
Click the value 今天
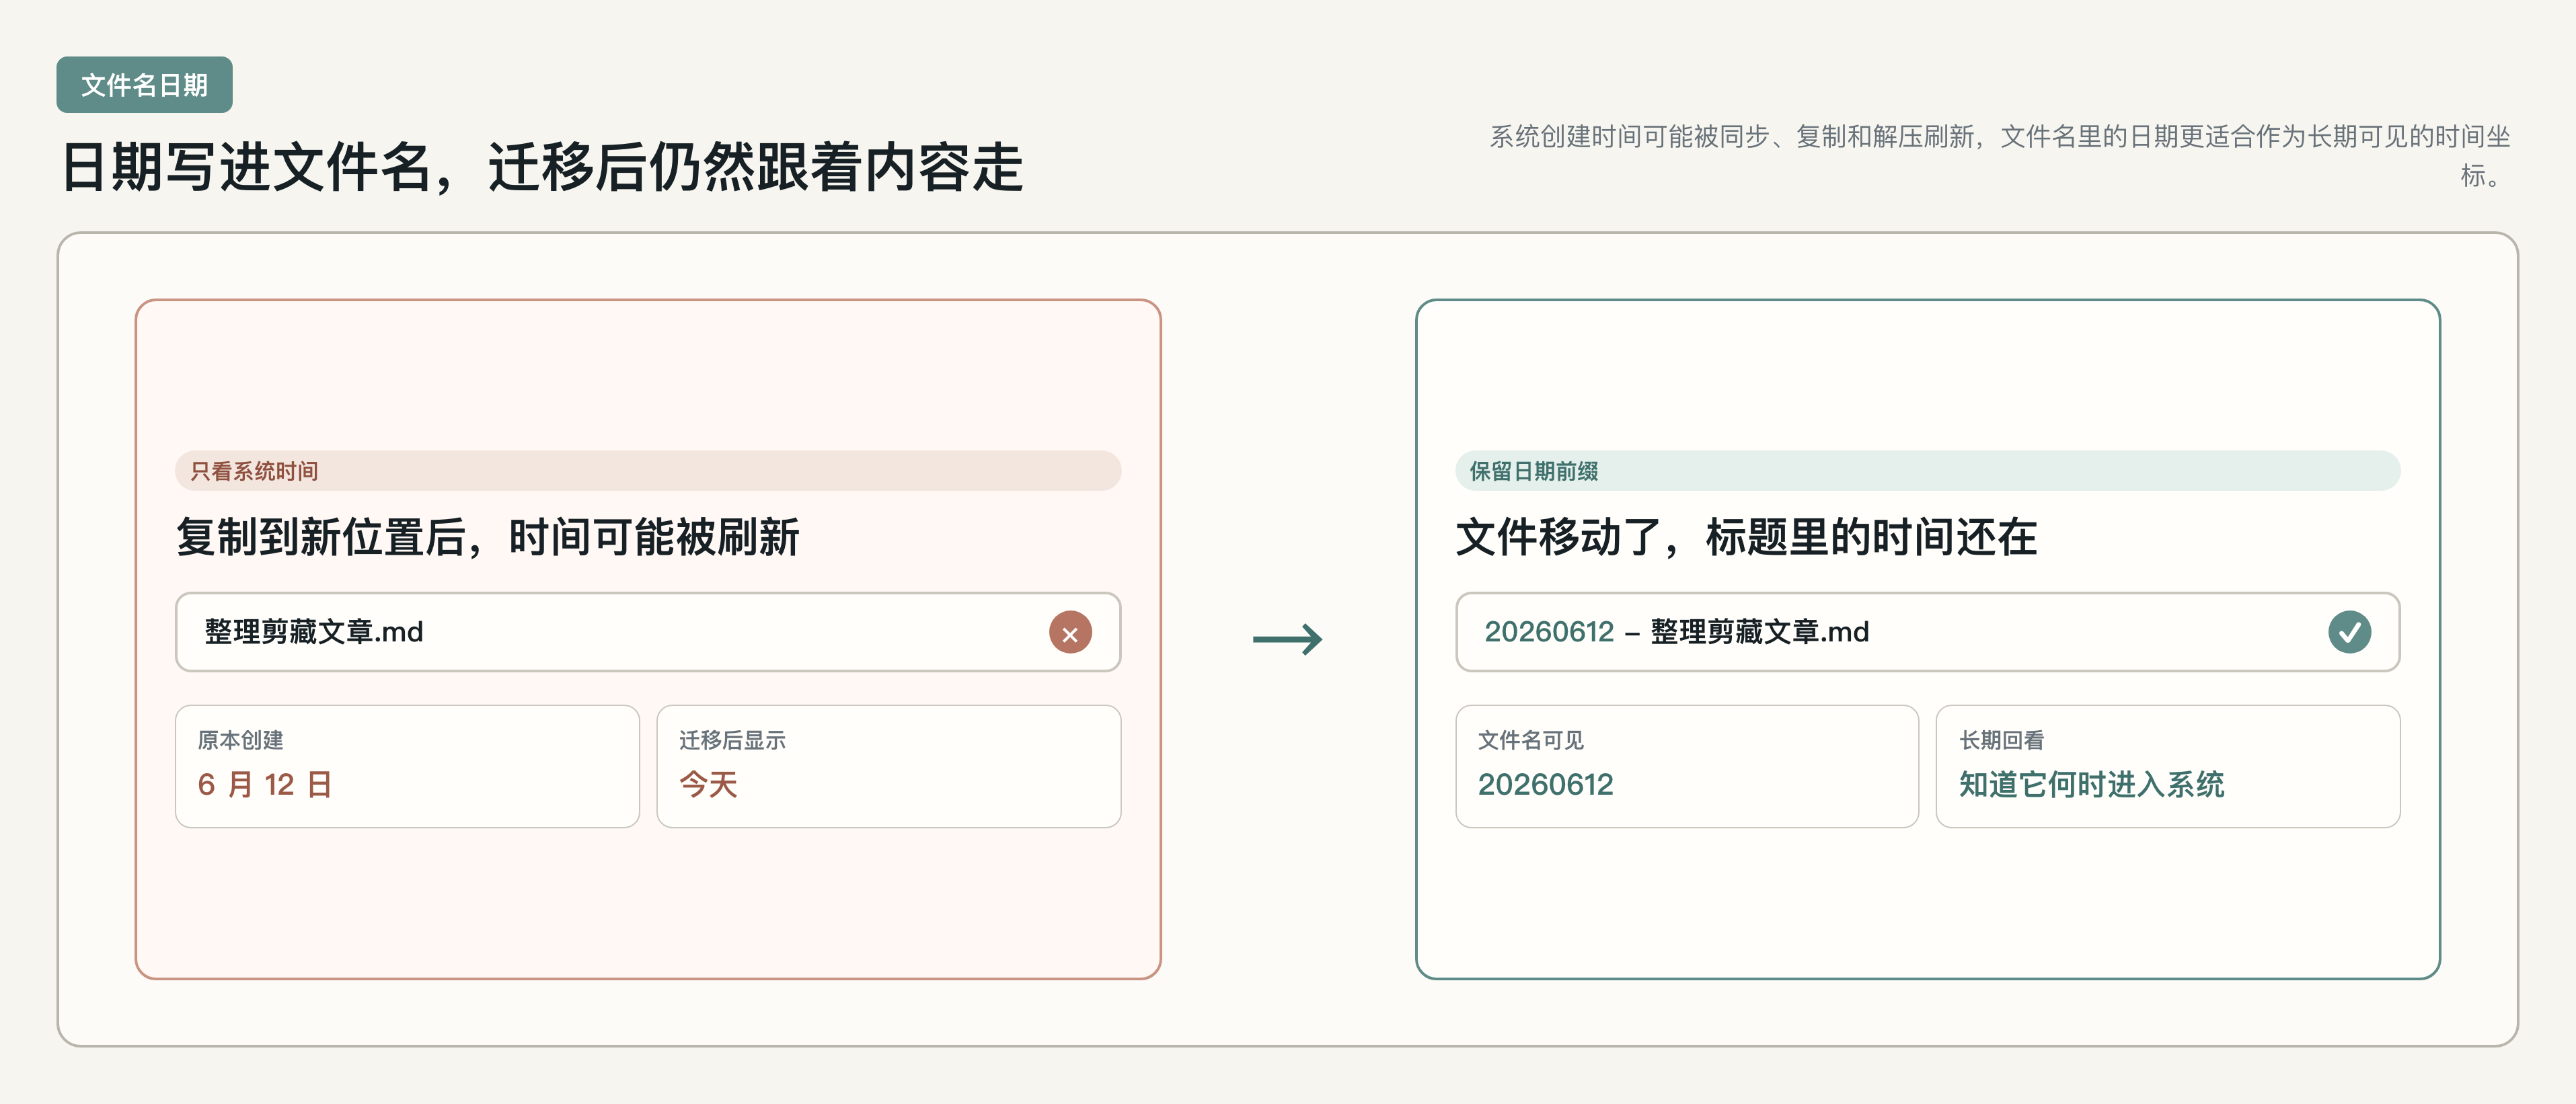[708, 785]
